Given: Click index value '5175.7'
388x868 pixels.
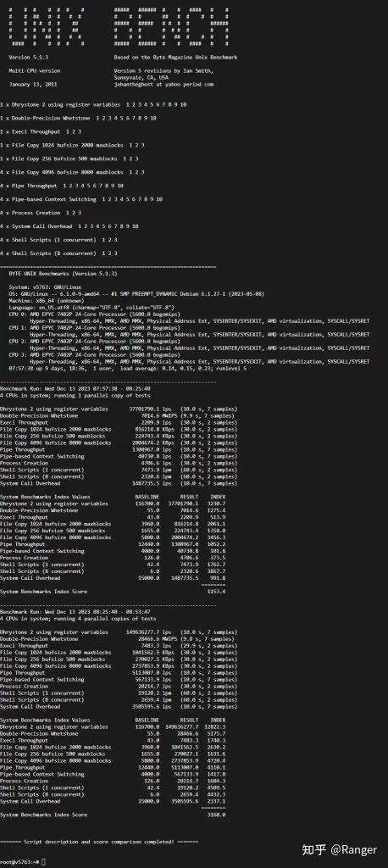Looking at the screenshot, I should tap(216, 733).
